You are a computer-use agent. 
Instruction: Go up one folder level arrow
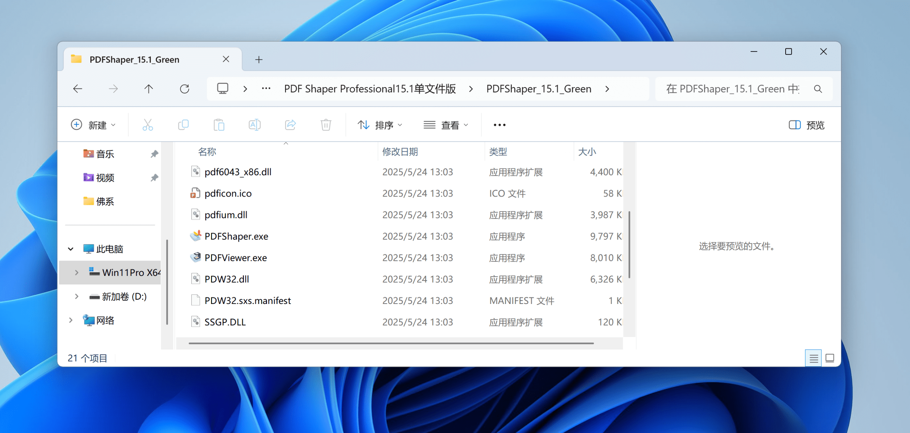tap(149, 89)
